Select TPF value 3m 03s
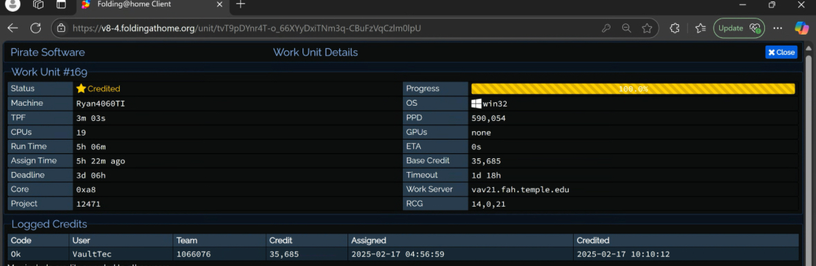 click(x=91, y=118)
